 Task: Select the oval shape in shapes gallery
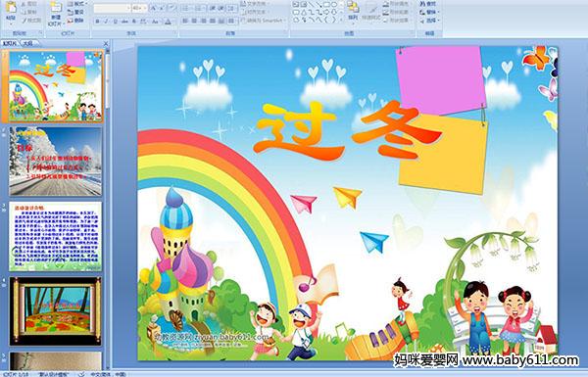click(334, 5)
